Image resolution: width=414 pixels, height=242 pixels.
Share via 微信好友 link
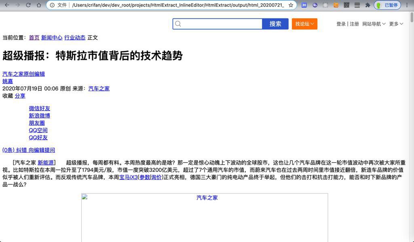tap(39, 108)
